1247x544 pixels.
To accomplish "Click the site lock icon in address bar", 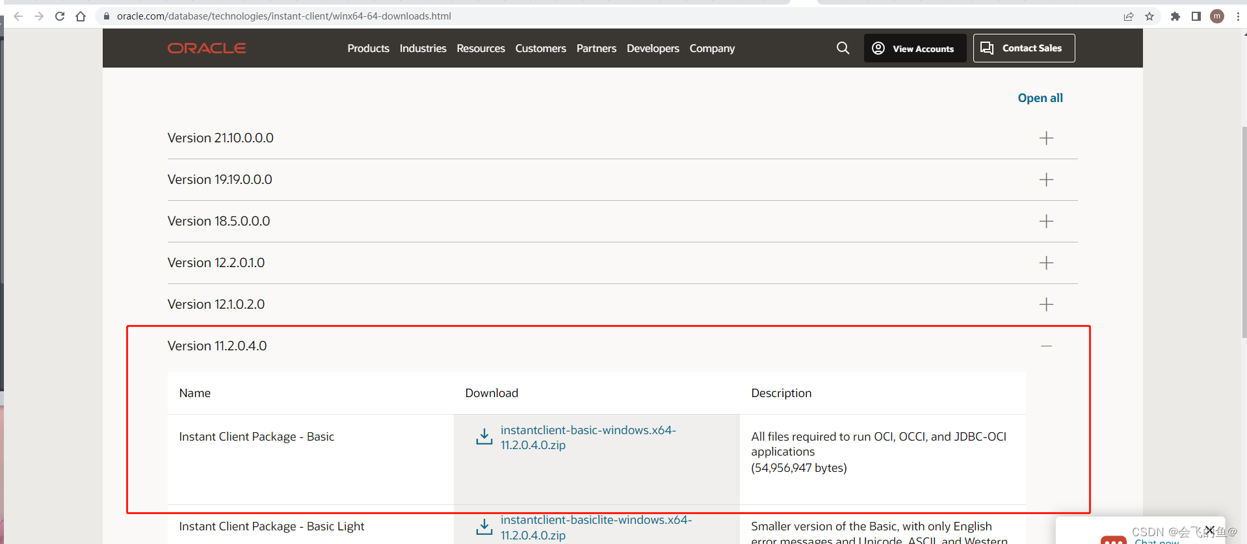I will [x=107, y=16].
